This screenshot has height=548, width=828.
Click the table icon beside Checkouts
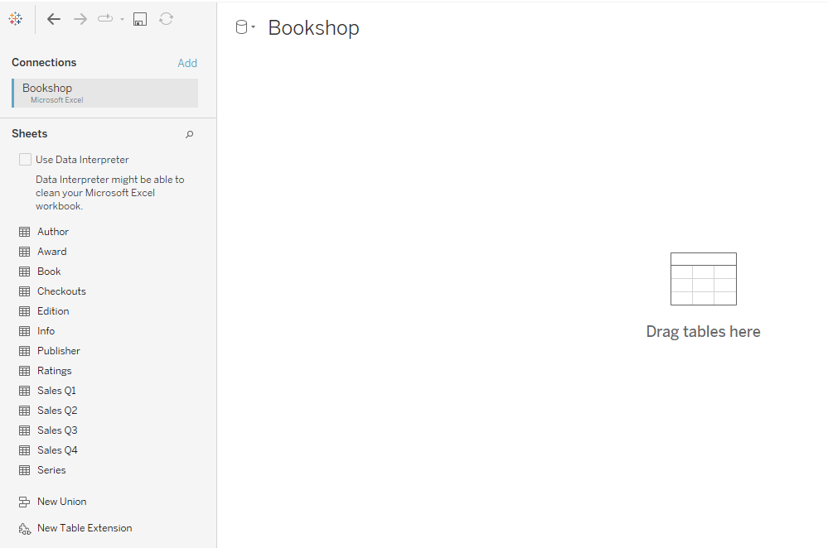pyautogui.click(x=24, y=291)
